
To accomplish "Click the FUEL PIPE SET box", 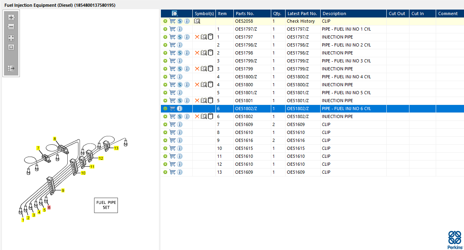I will click(106, 205).
